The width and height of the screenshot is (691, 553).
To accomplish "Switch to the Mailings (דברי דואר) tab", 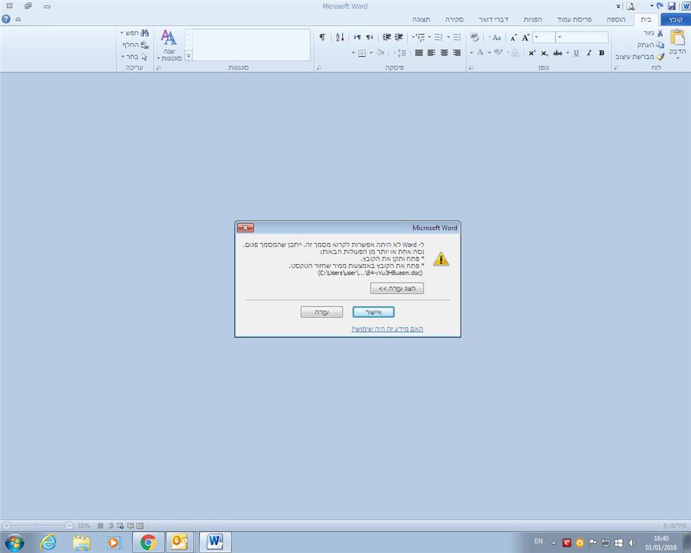I will coord(493,20).
